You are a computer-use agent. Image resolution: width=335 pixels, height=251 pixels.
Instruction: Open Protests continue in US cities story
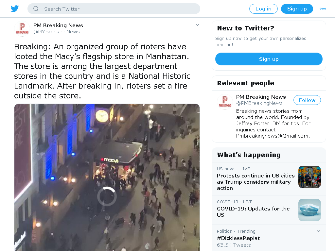(x=256, y=182)
